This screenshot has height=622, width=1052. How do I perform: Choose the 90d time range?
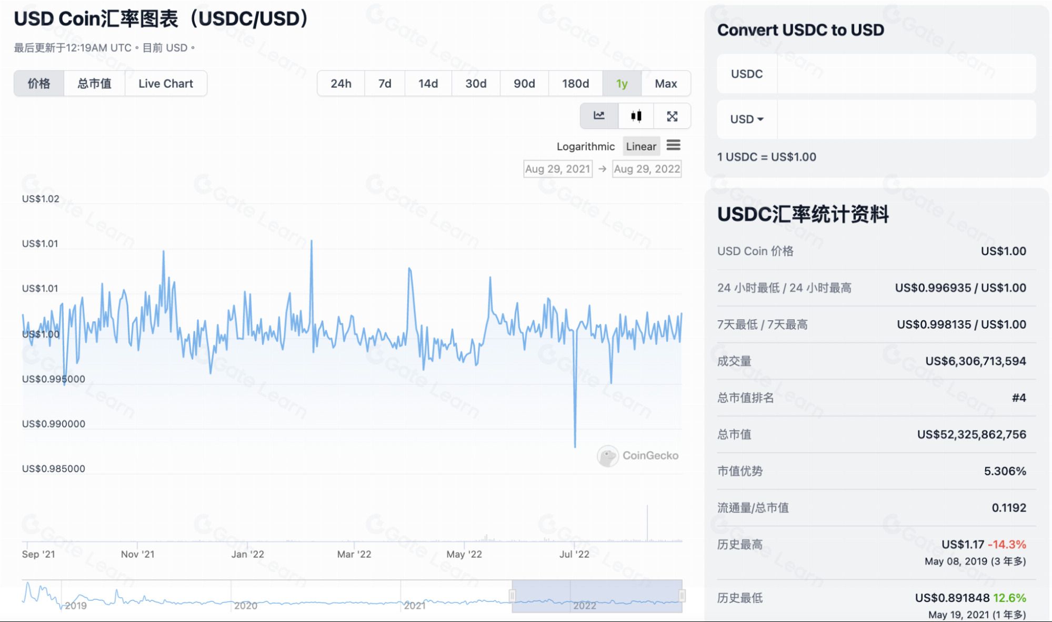[x=524, y=84]
